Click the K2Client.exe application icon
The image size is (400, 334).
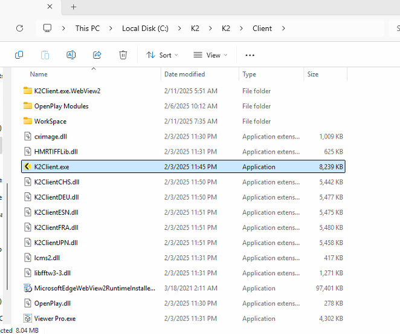[28, 166]
